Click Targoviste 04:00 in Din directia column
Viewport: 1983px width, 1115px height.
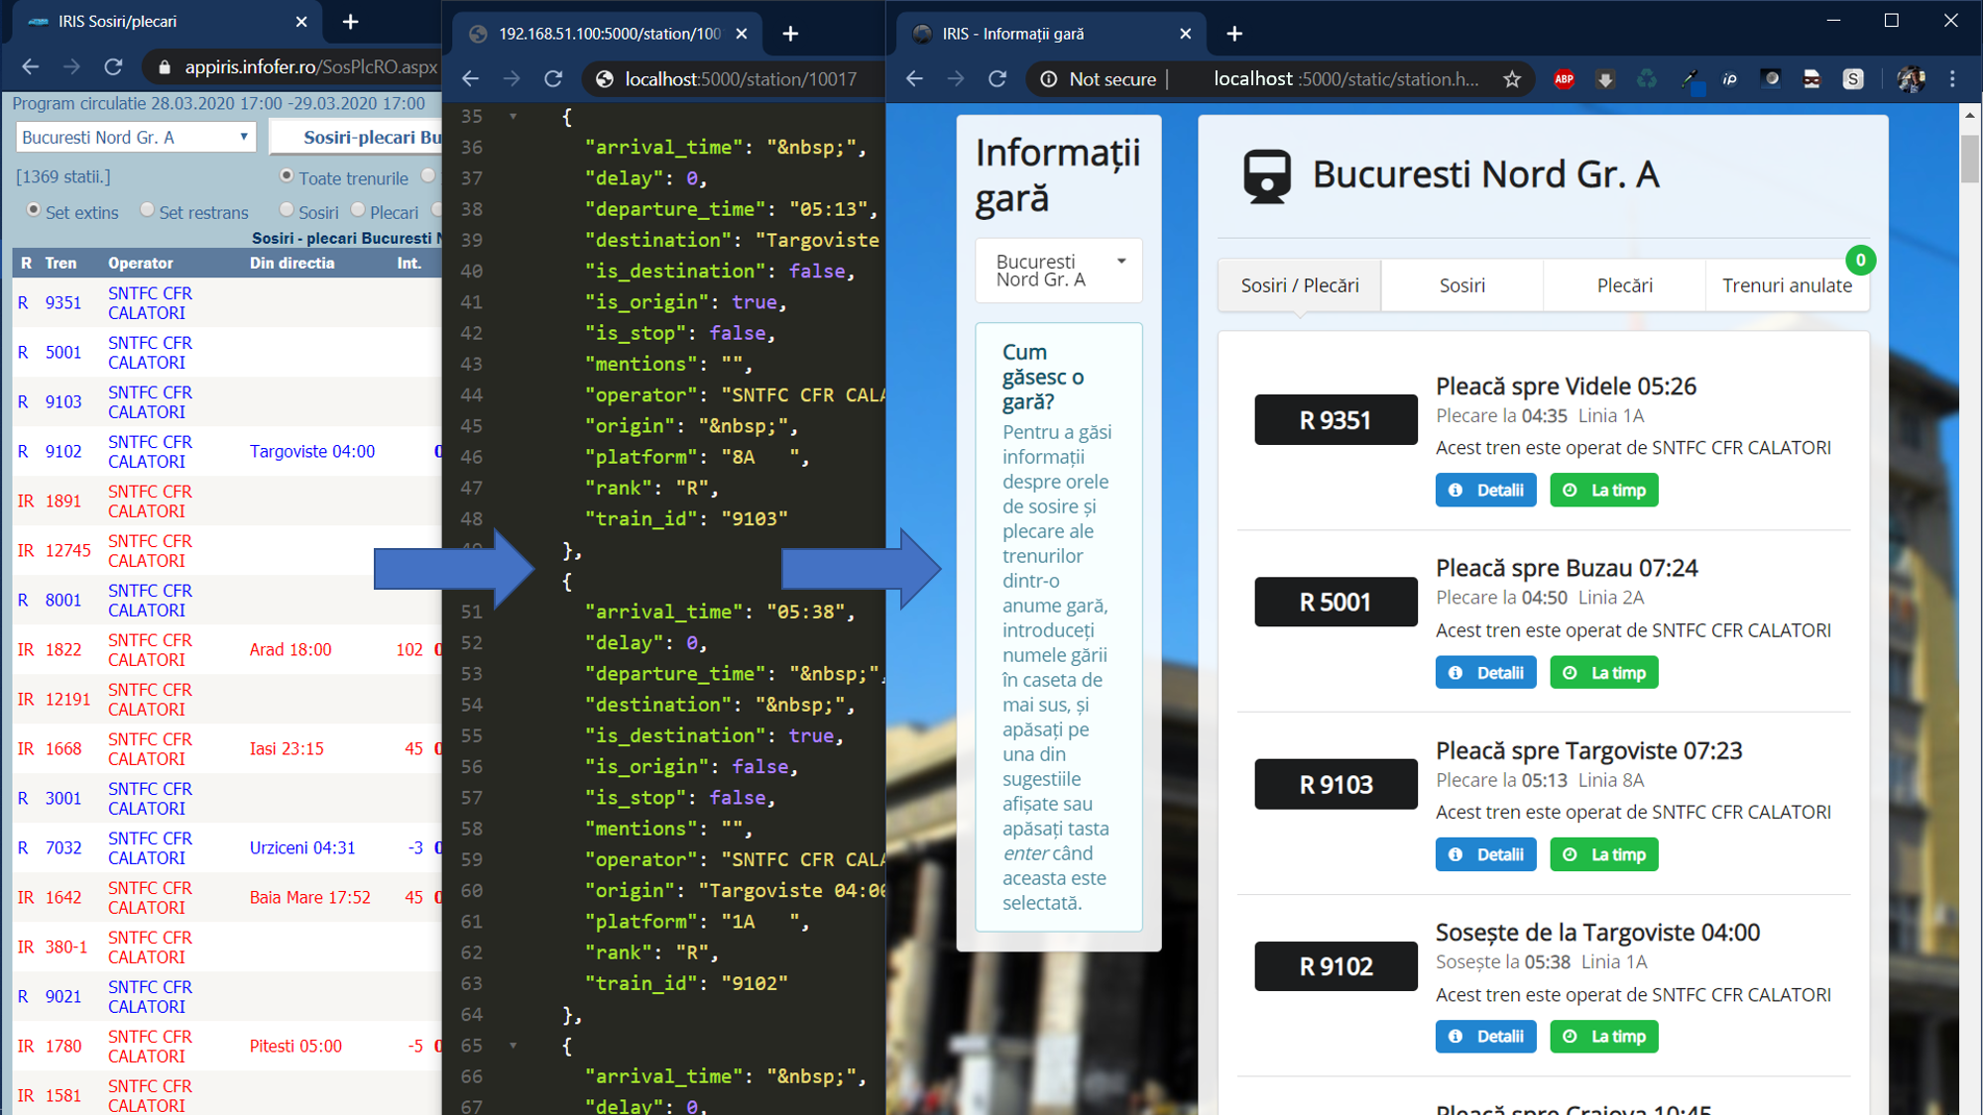[x=312, y=451]
